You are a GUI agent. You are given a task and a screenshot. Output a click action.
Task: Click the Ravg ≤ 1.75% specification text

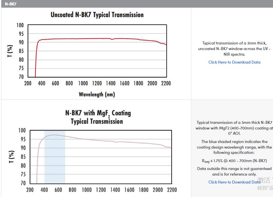tap(234, 161)
